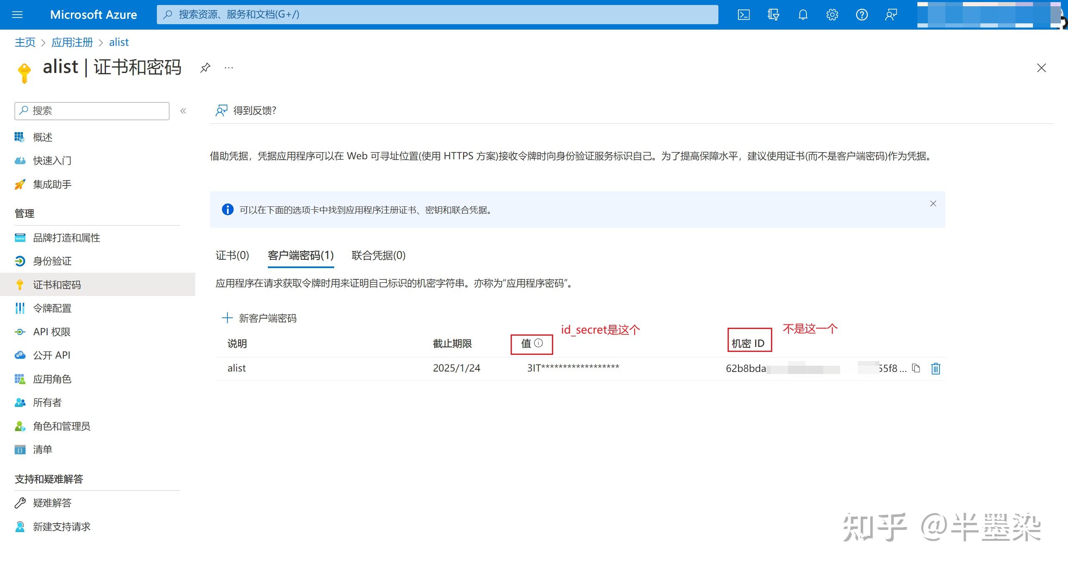
Task: Open the notifications bell
Action: coord(803,15)
